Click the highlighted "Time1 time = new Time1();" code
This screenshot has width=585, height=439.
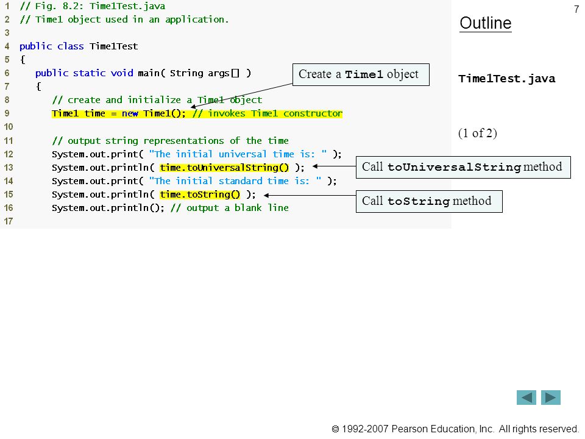pos(118,113)
